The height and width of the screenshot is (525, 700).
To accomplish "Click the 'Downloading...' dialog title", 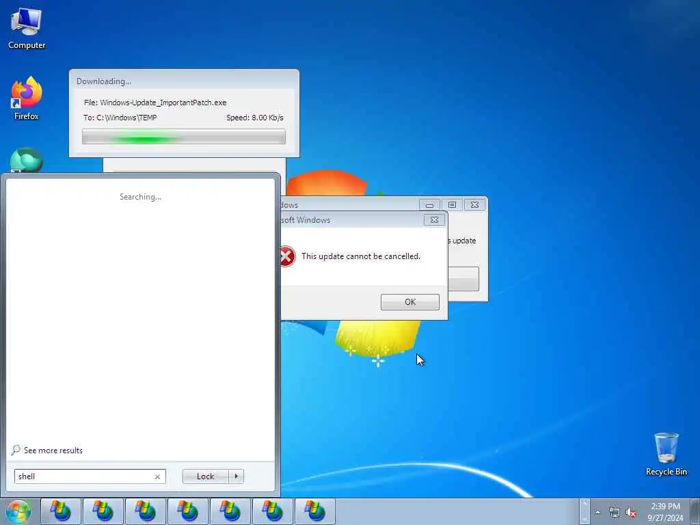I will [104, 81].
